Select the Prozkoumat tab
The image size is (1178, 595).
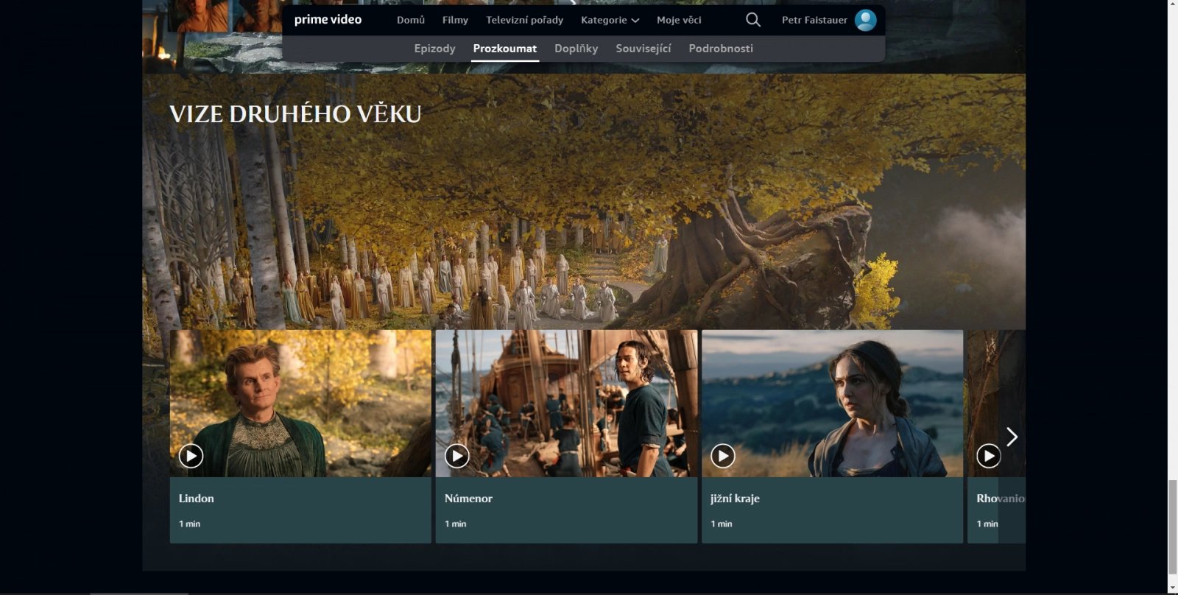click(505, 49)
